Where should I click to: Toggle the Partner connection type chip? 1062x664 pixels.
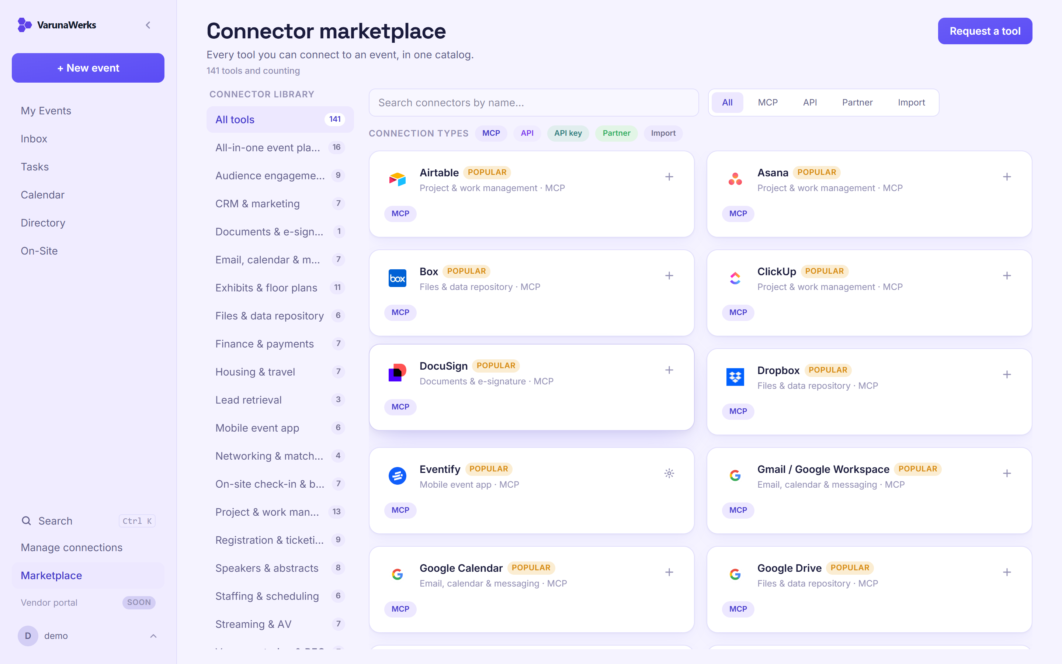(616, 133)
